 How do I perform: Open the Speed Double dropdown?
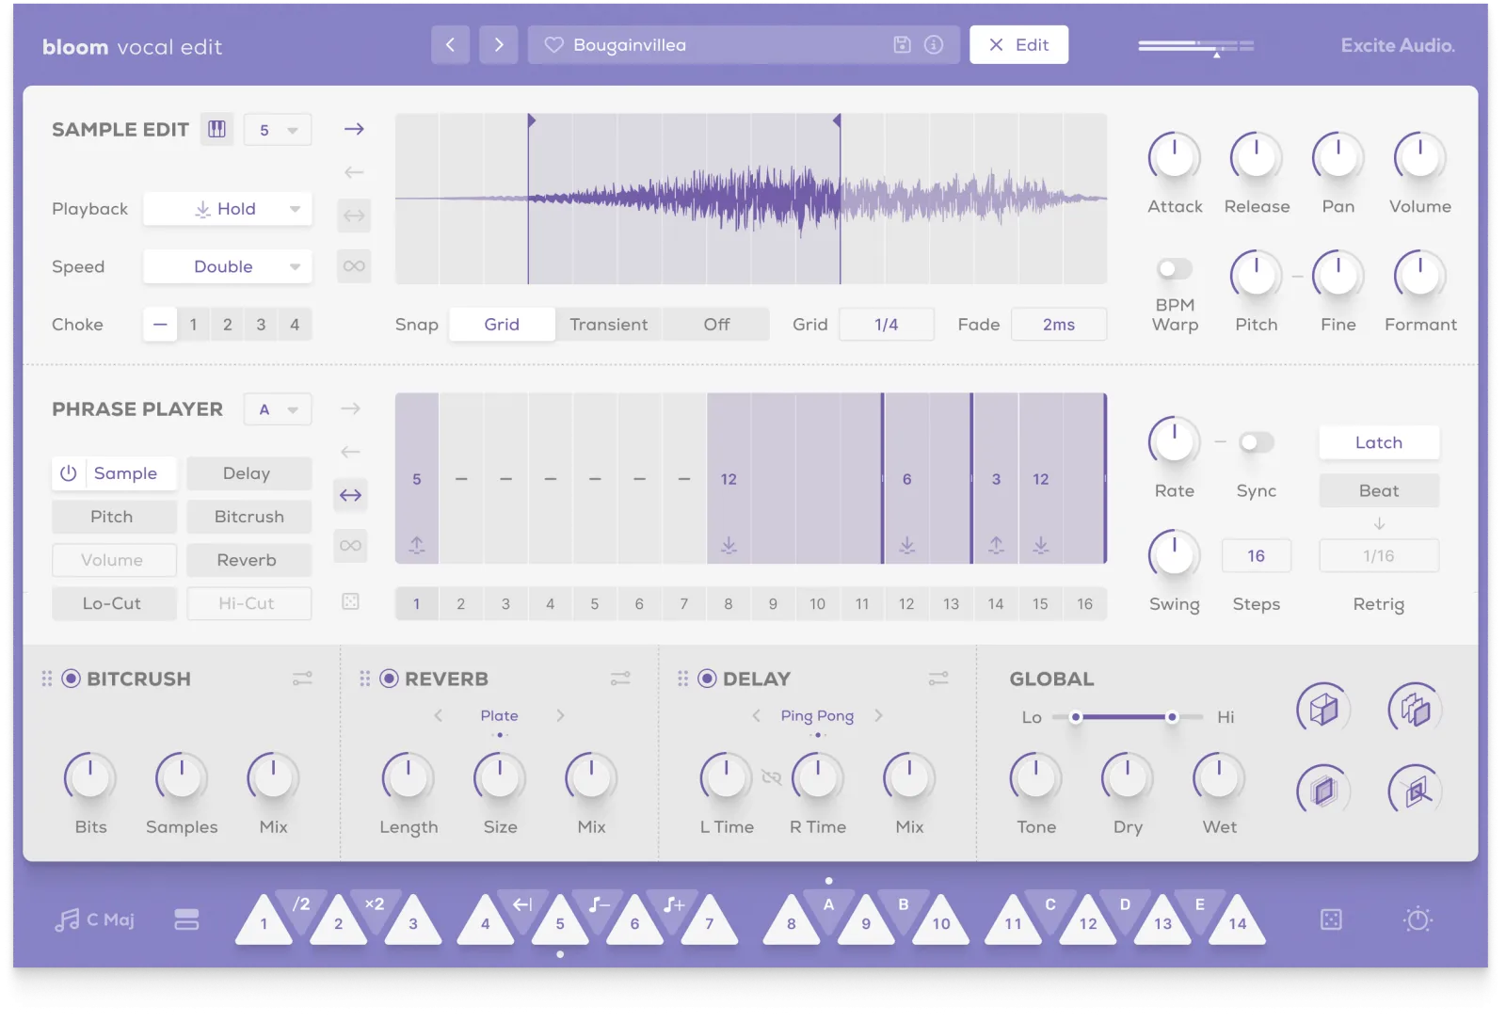pos(227,266)
